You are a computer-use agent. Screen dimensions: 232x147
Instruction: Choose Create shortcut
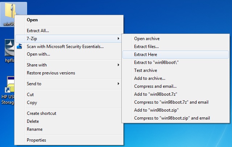click(x=69, y=113)
